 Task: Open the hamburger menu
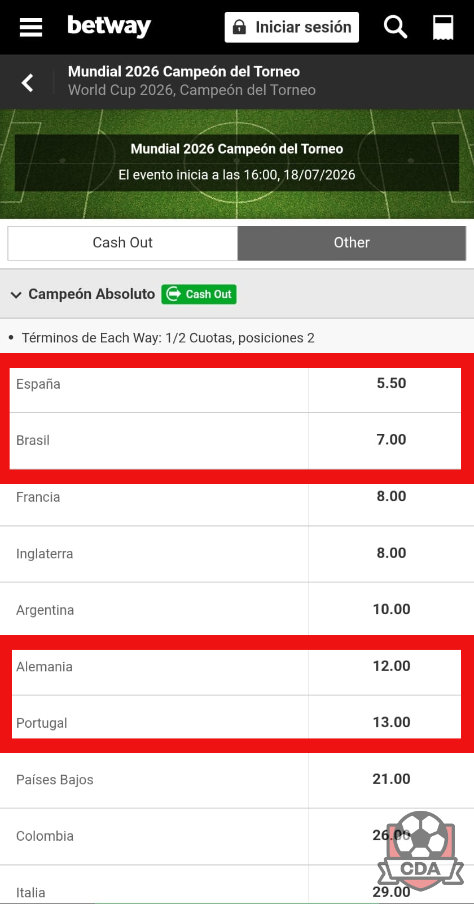pyautogui.click(x=30, y=27)
